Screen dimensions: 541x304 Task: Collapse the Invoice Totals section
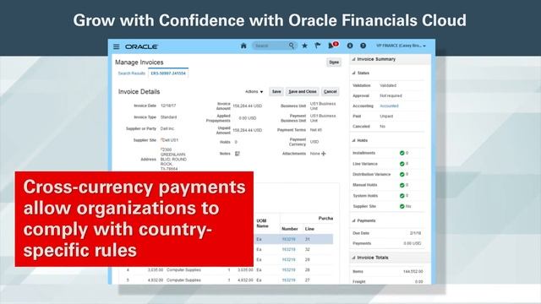(x=353, y=258)
